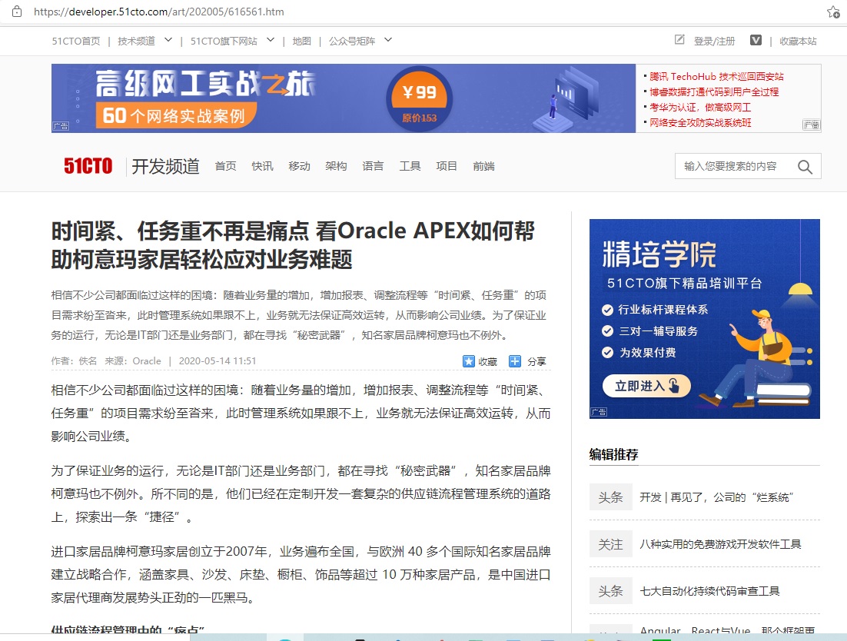Click the 广告 label on the top banner

pos(61,126)
